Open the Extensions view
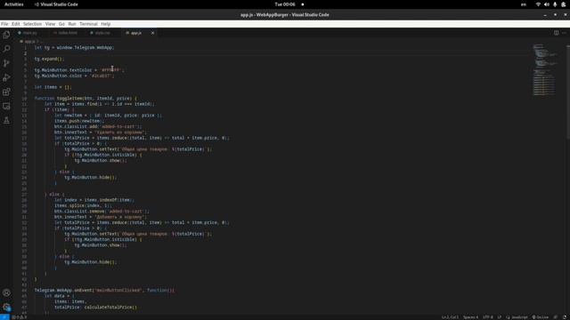 tap(6, 92)
